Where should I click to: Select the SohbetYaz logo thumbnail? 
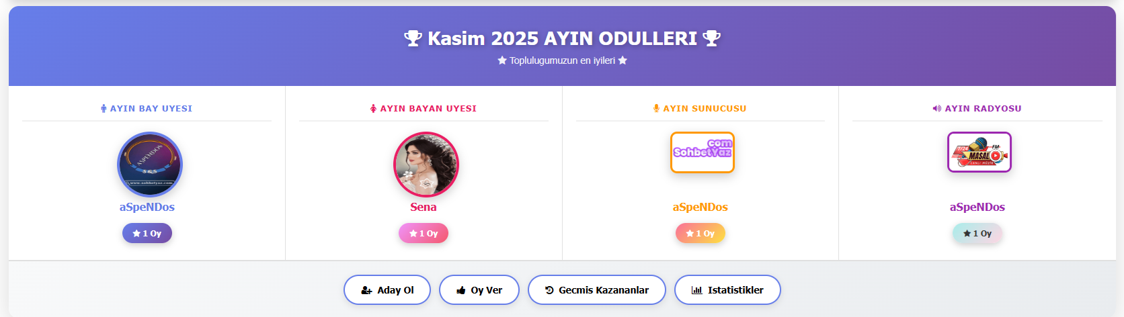point(702,152)
